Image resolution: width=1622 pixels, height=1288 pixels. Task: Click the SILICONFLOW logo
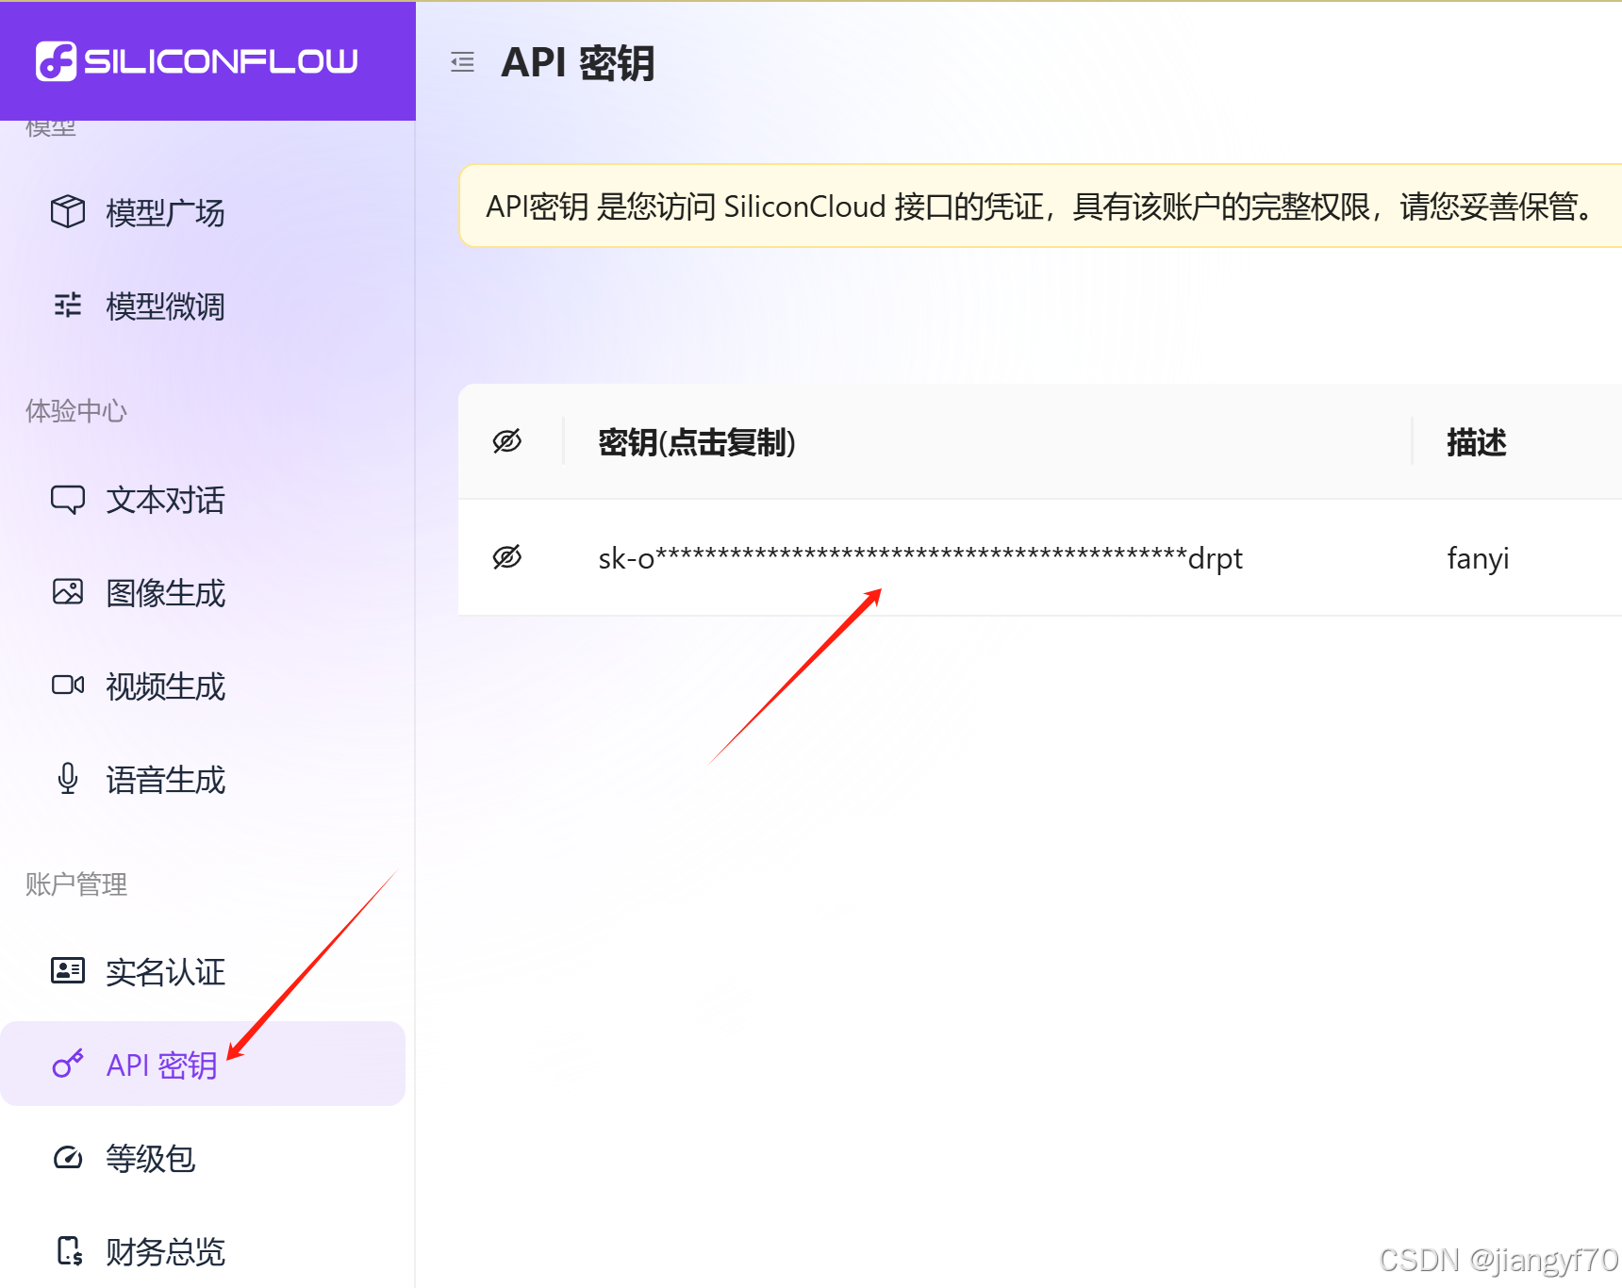(200, 60)
